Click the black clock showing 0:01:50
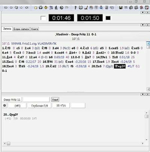The width and height of the screenshot is (150, 152). [90, 18]
